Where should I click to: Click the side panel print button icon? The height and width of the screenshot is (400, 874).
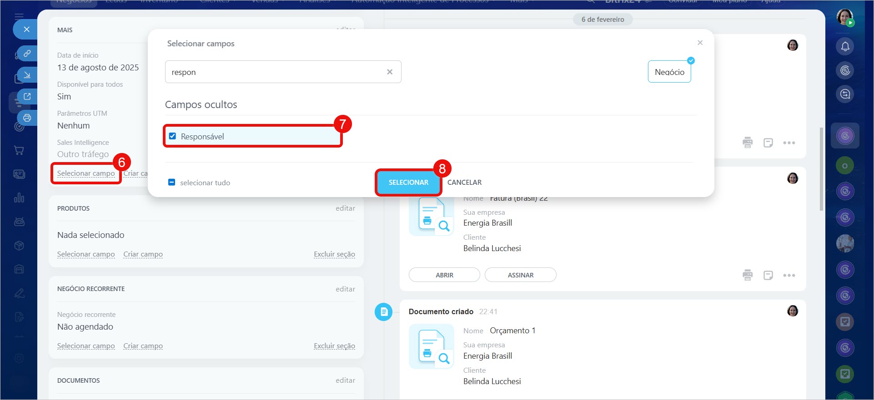coord(27,118)
